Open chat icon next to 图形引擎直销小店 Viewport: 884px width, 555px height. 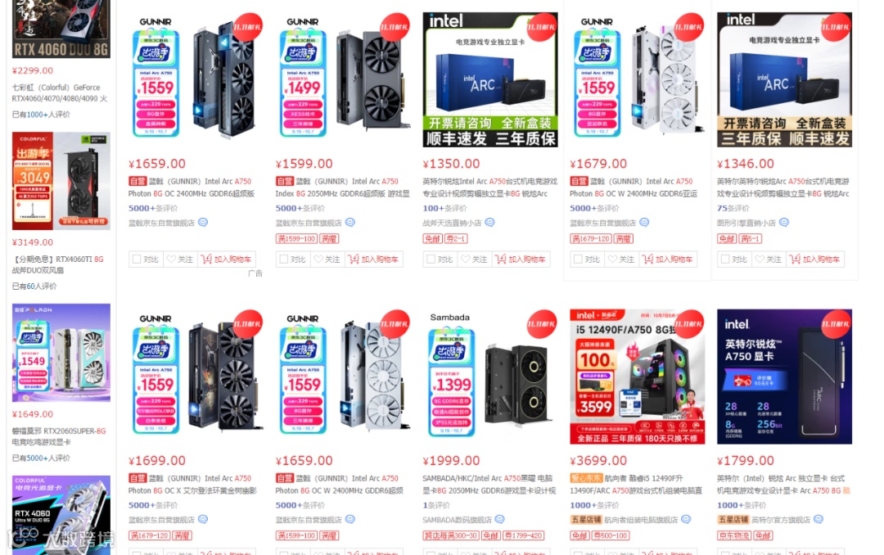click(x=783, y=222)
